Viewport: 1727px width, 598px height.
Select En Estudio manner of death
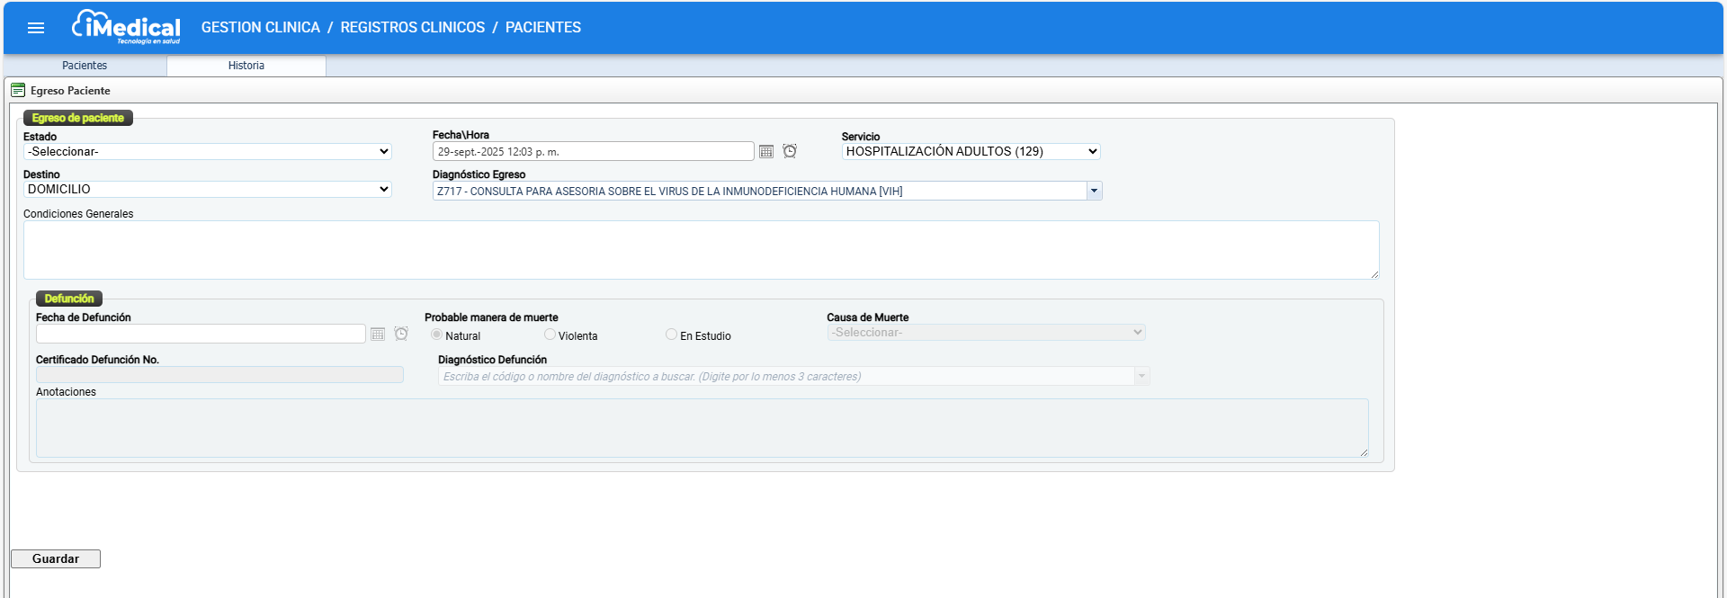pyautogui.click(x=671, y=335)
